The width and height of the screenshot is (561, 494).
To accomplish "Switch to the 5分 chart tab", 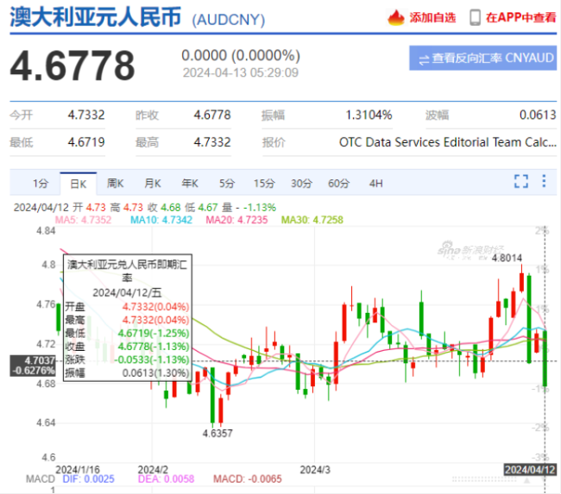I will click(227, 184).
